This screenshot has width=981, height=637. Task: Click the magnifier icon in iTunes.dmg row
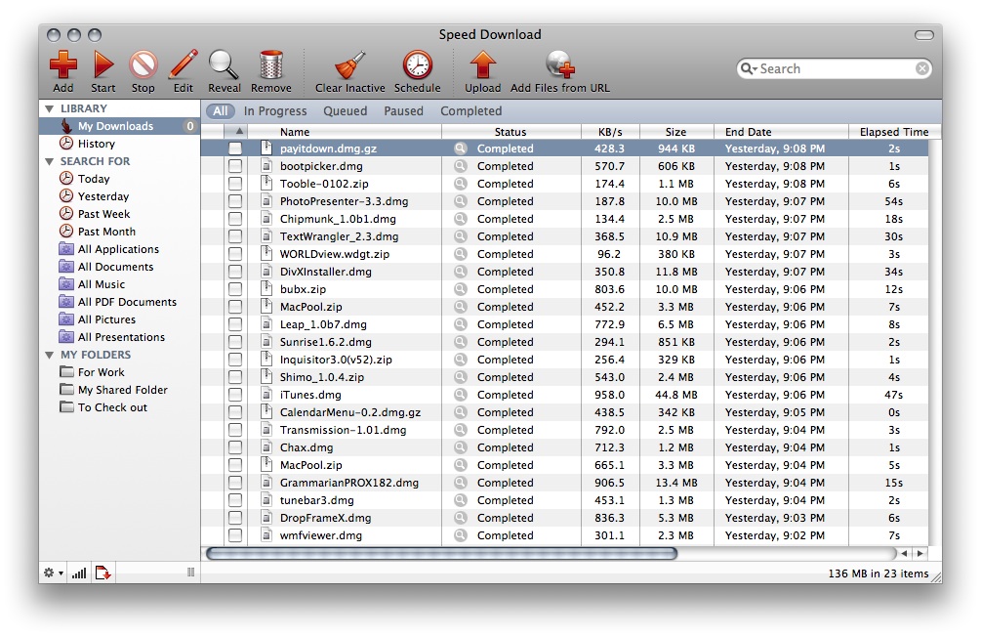pos(461,395)
